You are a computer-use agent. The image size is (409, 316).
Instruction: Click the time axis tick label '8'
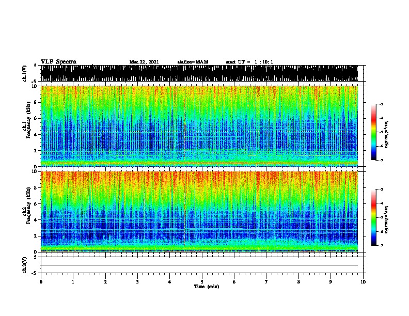[298, 282]
